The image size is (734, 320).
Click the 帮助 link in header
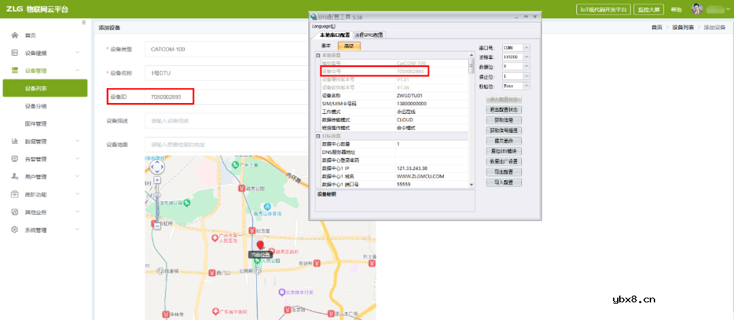pos(676,9)
